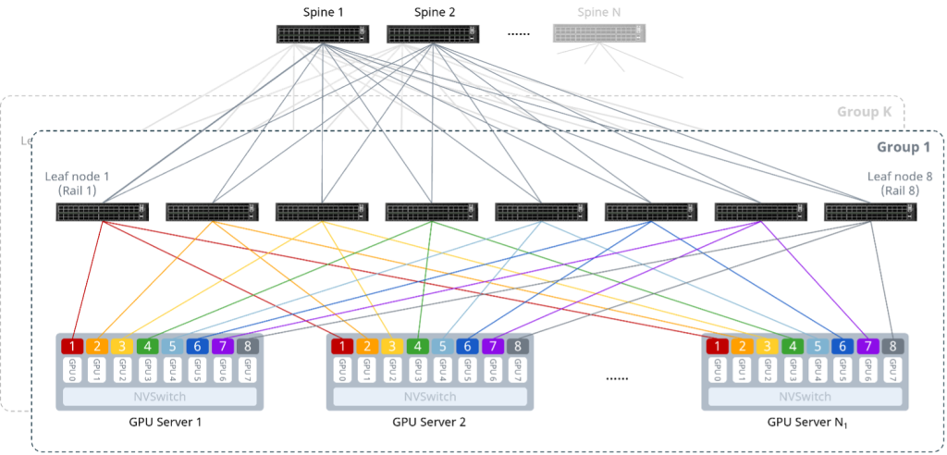
Task: Click Leaf node 8 (Rail 8) switch
Action: 871,212
